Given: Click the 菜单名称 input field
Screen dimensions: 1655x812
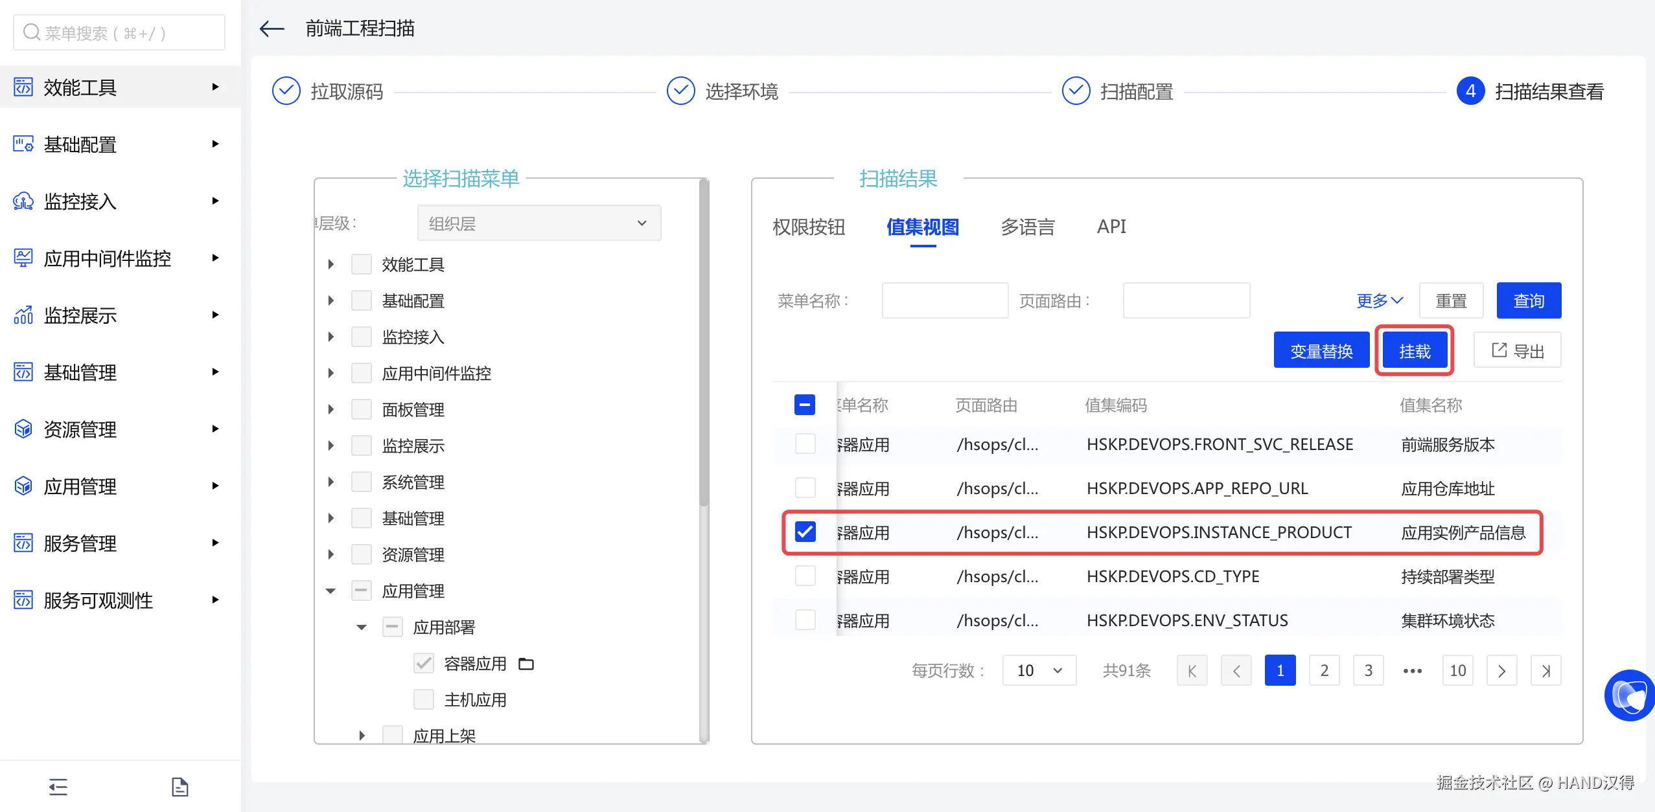Looking at the screenshot, I should point(945,301).
